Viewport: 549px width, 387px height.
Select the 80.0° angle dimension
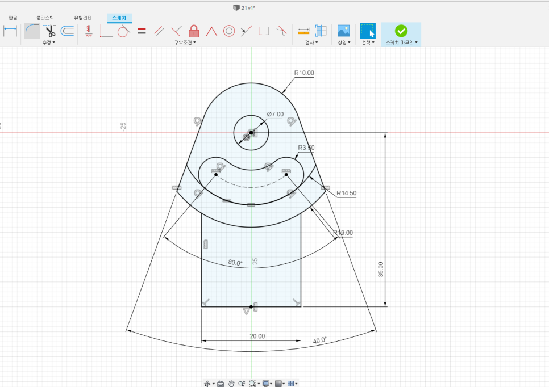click(235, 263)
